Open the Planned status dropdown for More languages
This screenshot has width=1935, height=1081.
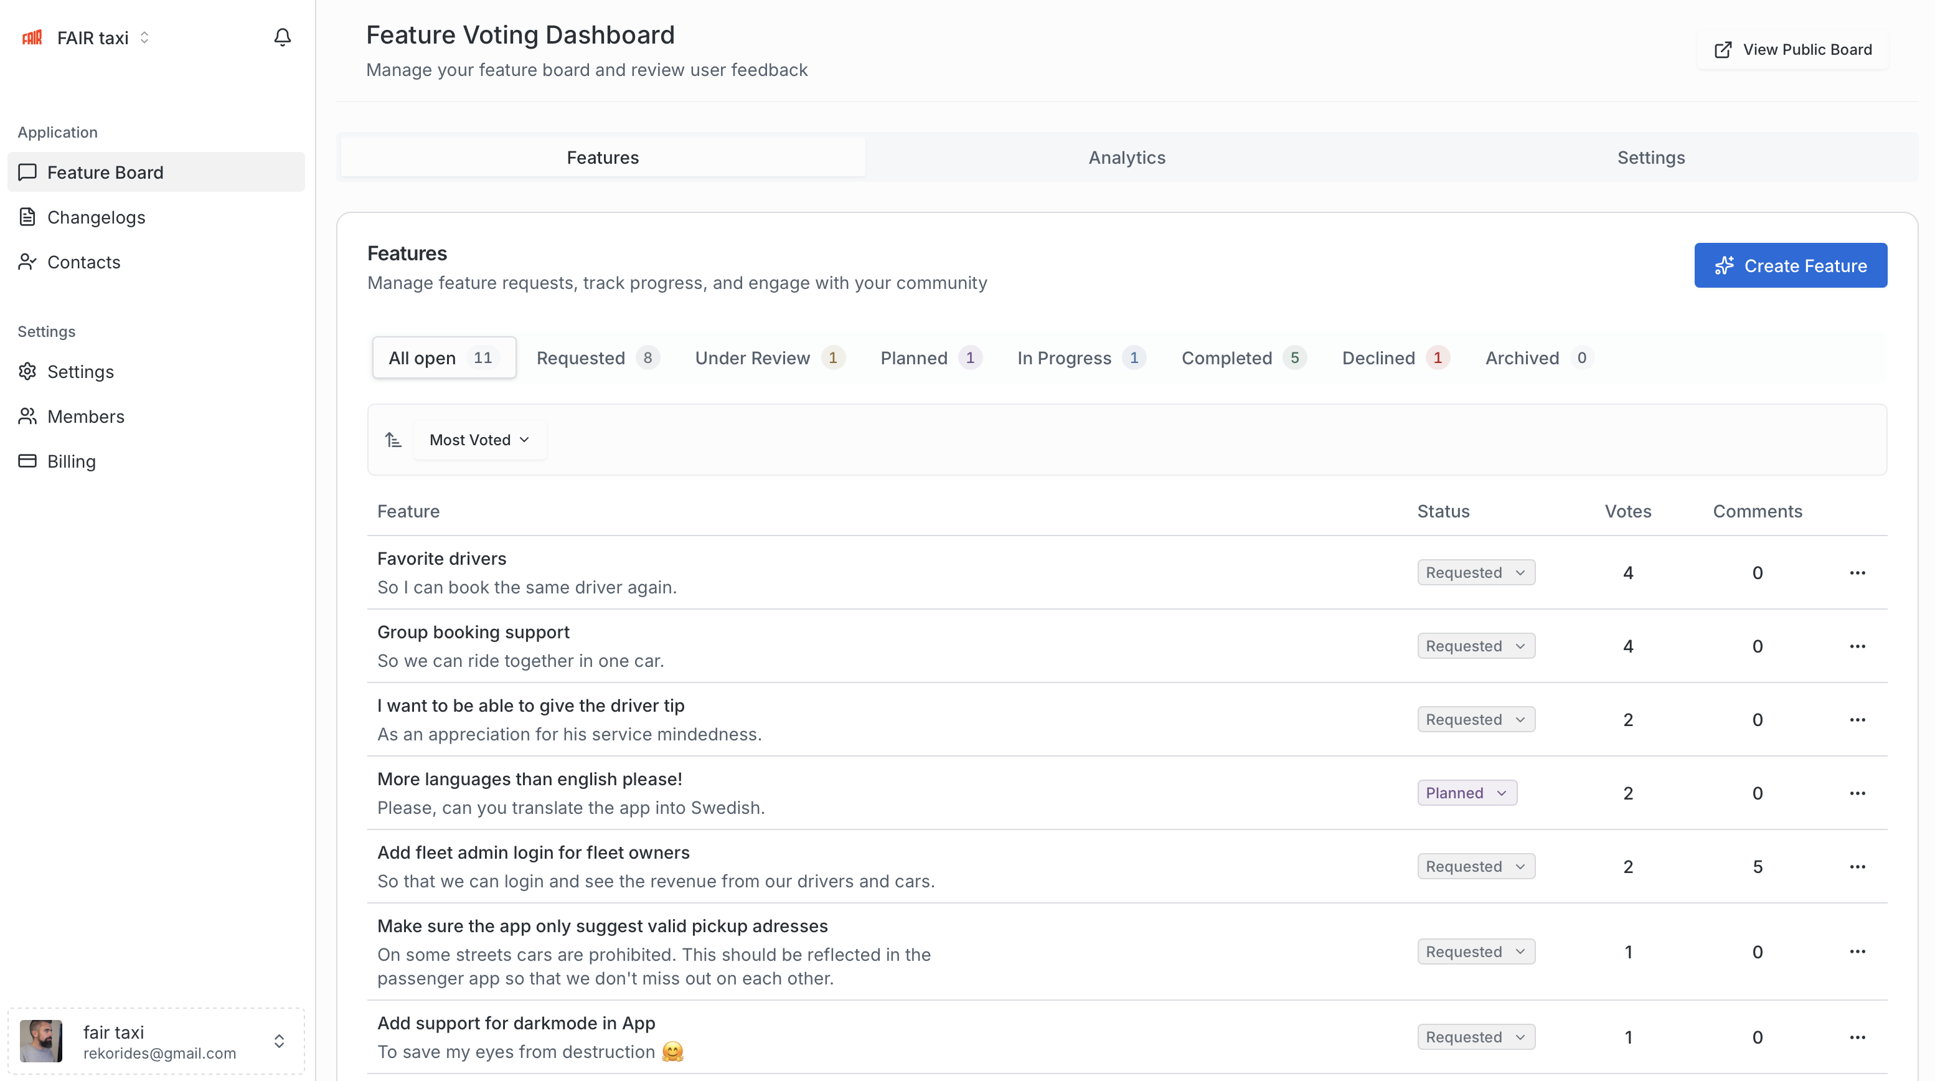click(x=1466, y=793)
